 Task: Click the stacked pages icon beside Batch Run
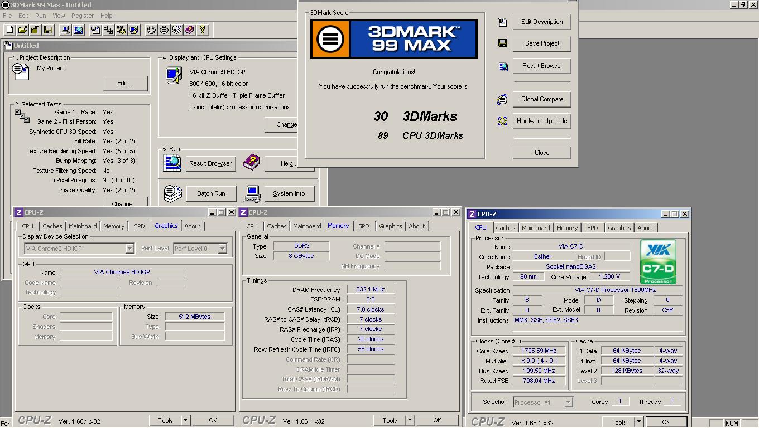point(173,193)
